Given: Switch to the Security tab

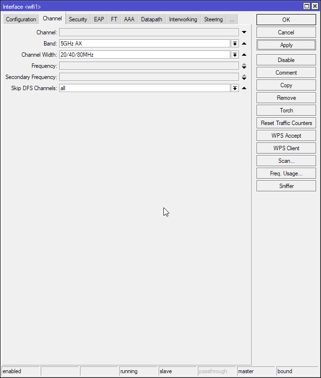Looking at the screenshot, I should [78, 19].
